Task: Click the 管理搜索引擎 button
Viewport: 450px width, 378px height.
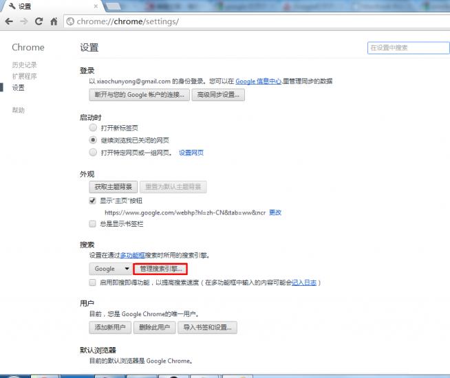Action: (x=160, y=269)
